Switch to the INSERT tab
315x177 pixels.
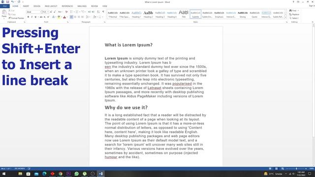click(x=26, y=6)
